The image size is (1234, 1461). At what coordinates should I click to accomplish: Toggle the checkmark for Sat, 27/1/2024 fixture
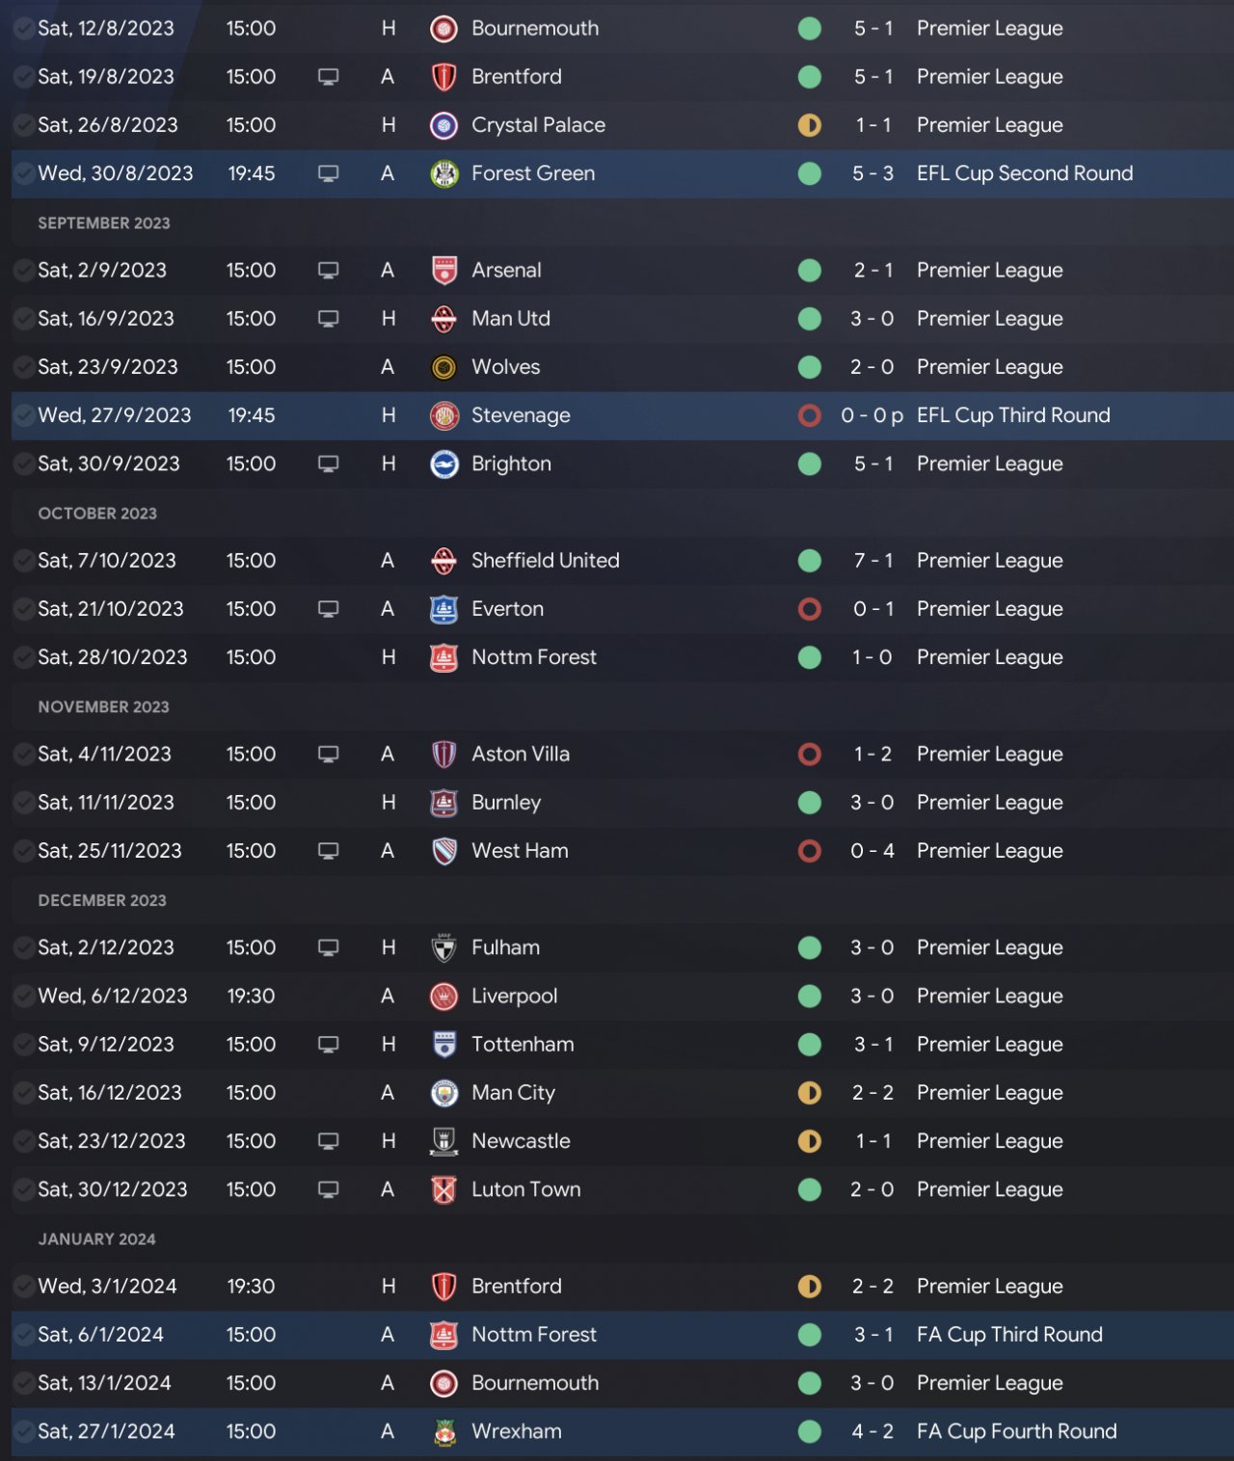(23, 1432)
